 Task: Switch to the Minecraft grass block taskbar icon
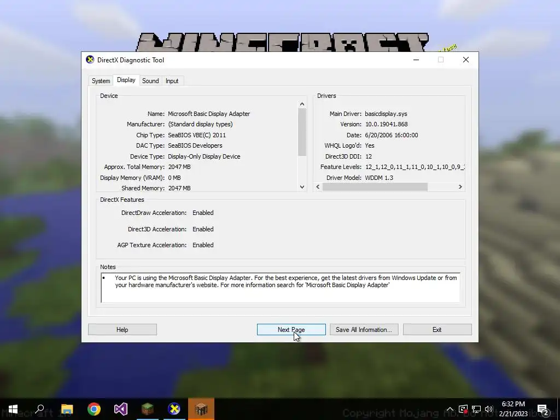coord(148,409)
